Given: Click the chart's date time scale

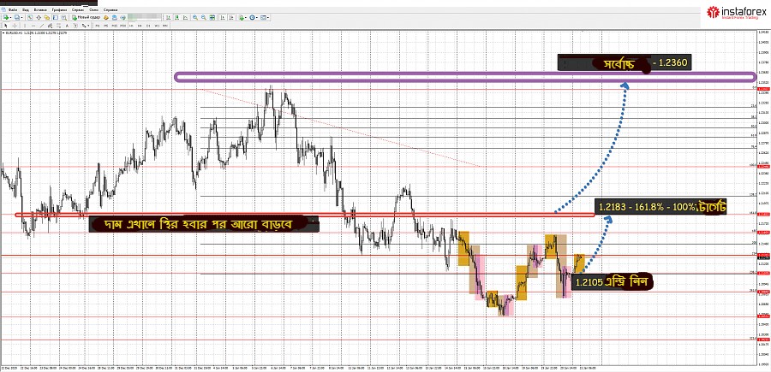Looking at the screenshot, I should [379, 367].
